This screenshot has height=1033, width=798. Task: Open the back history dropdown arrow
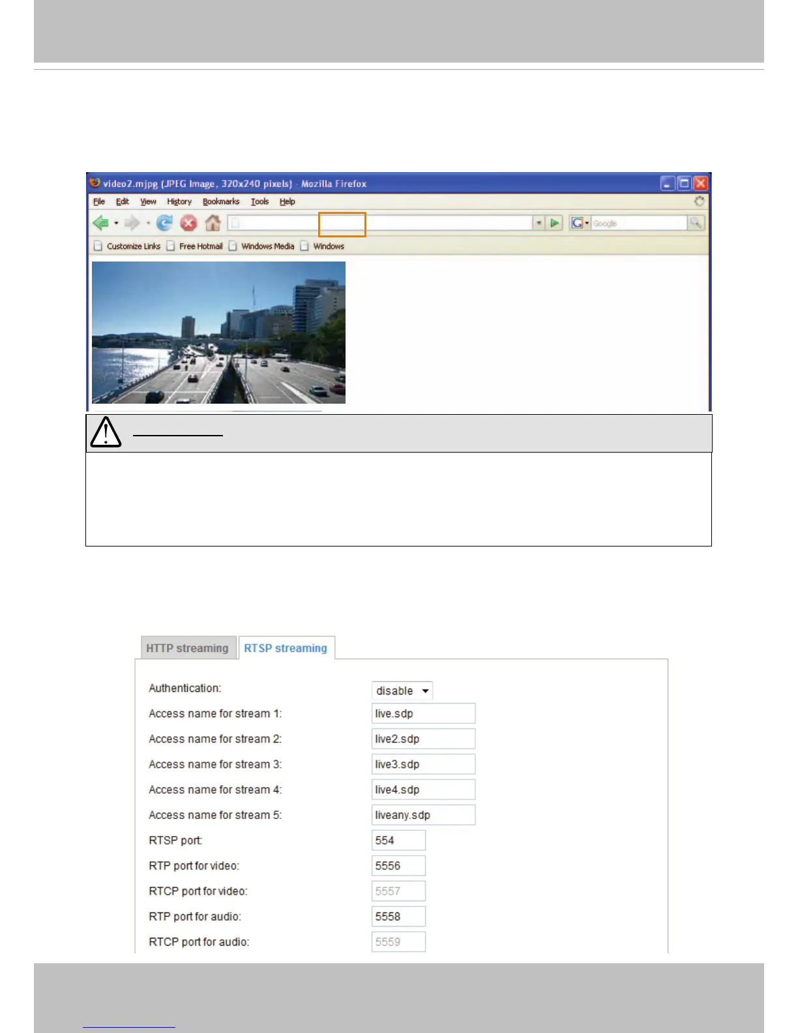point(116,224)
